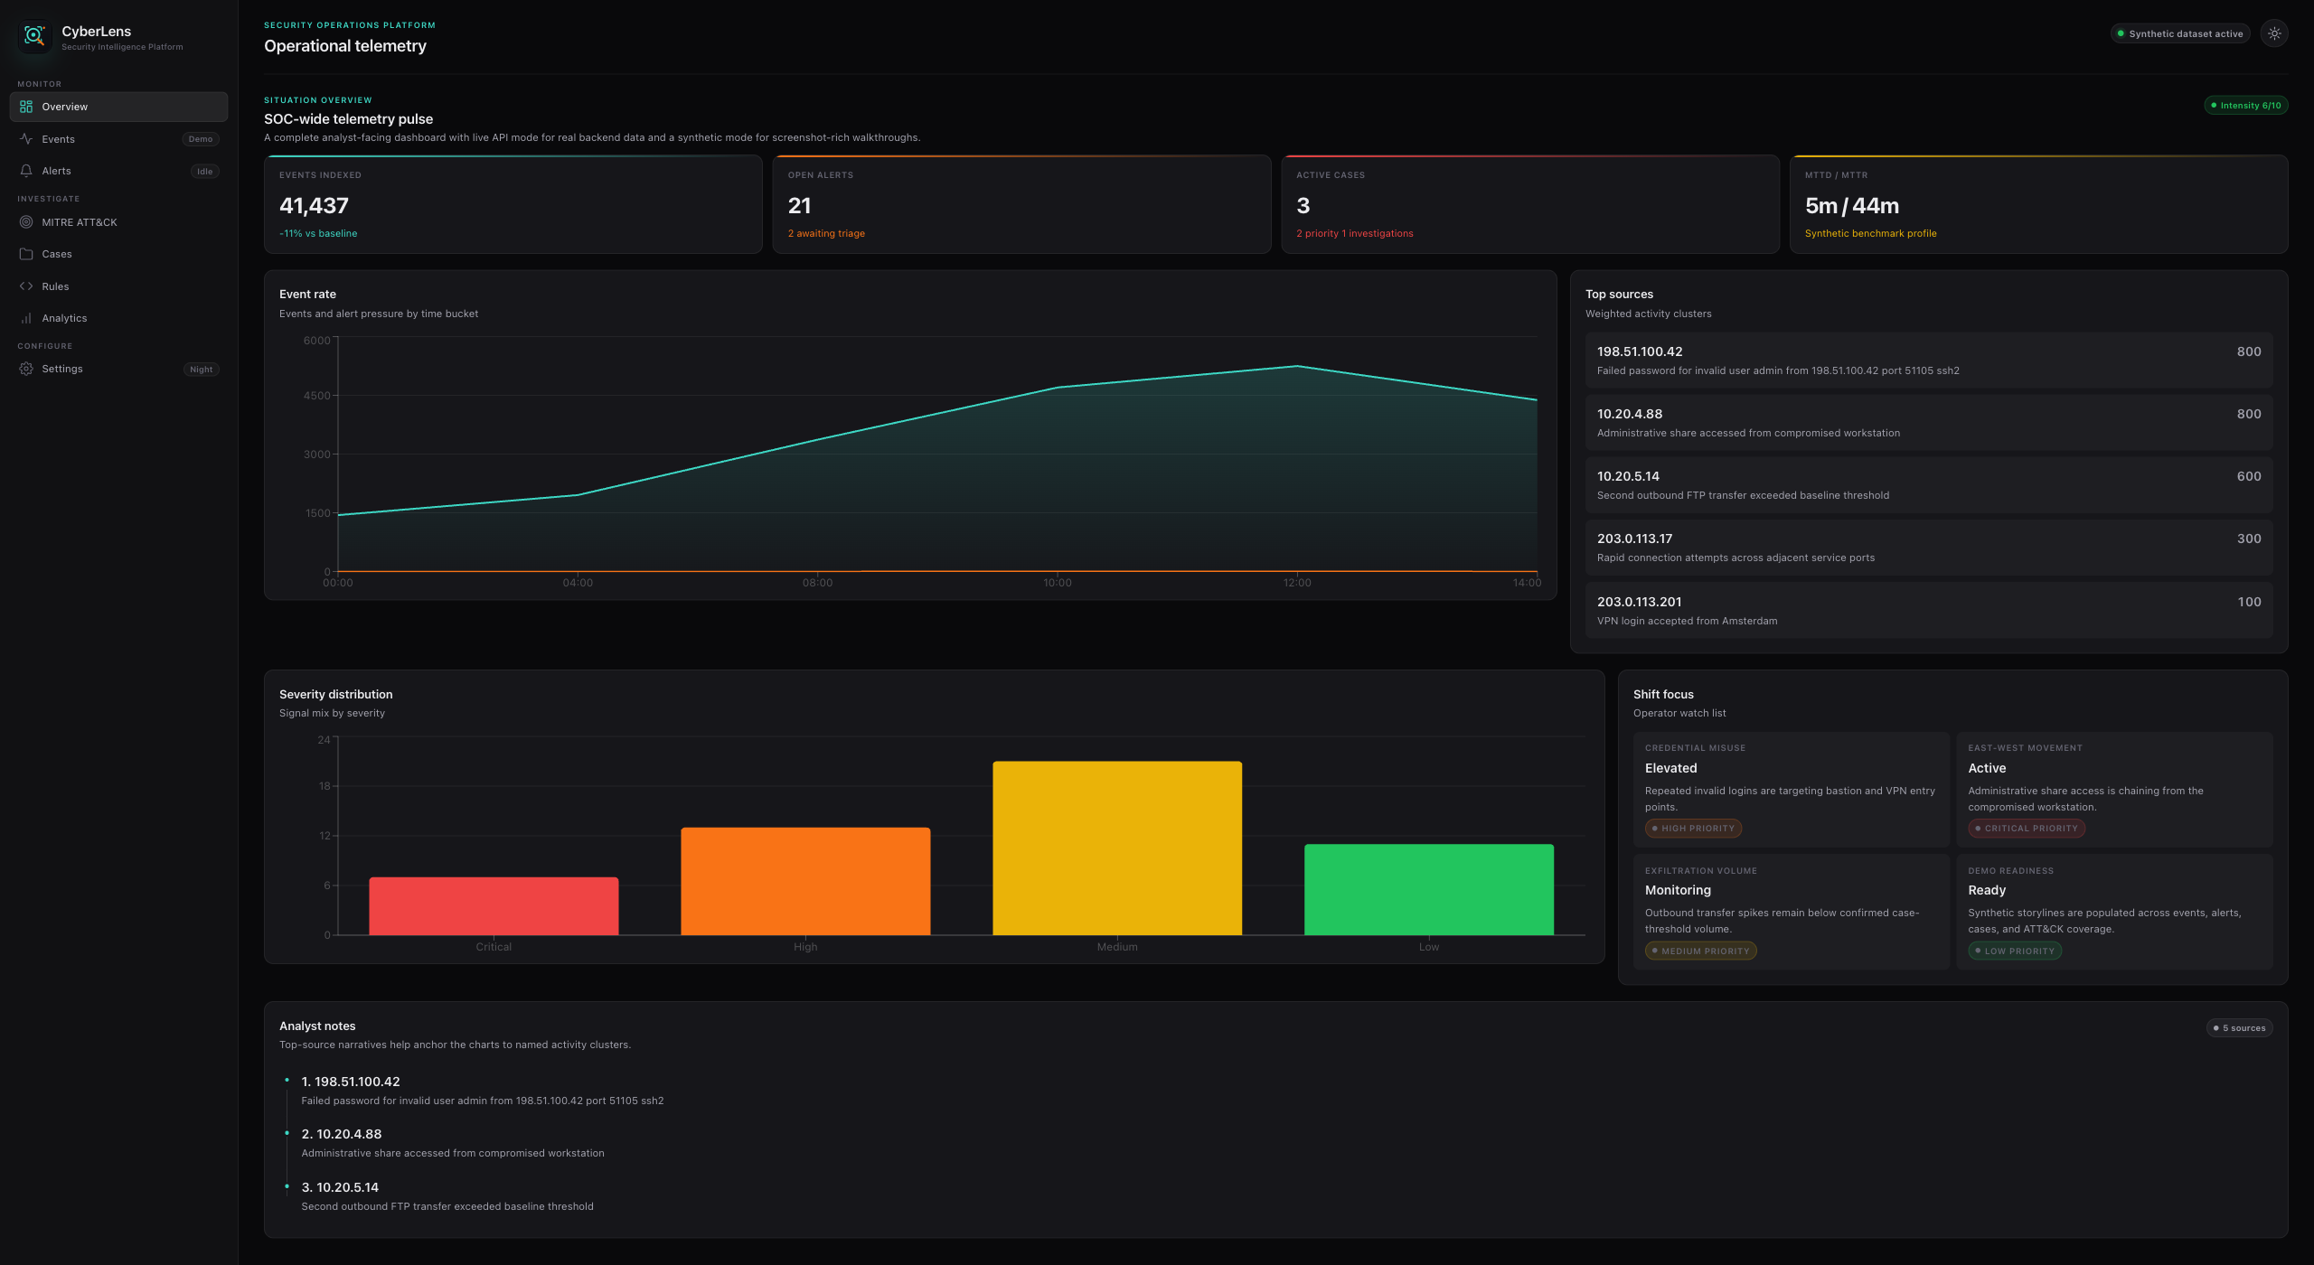Image resolution: width=2314 pixels, height=1265 pixels.
Task: Click the 198.51.100.42 top source entry
Action: (x=1930, y=360)
